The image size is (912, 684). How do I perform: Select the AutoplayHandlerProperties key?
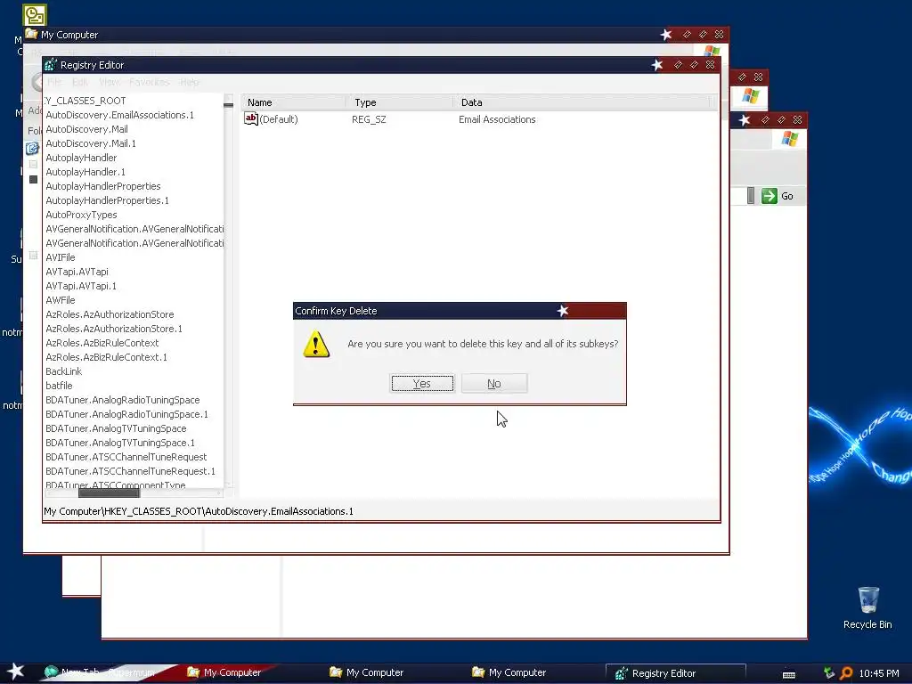pos(103,186)
